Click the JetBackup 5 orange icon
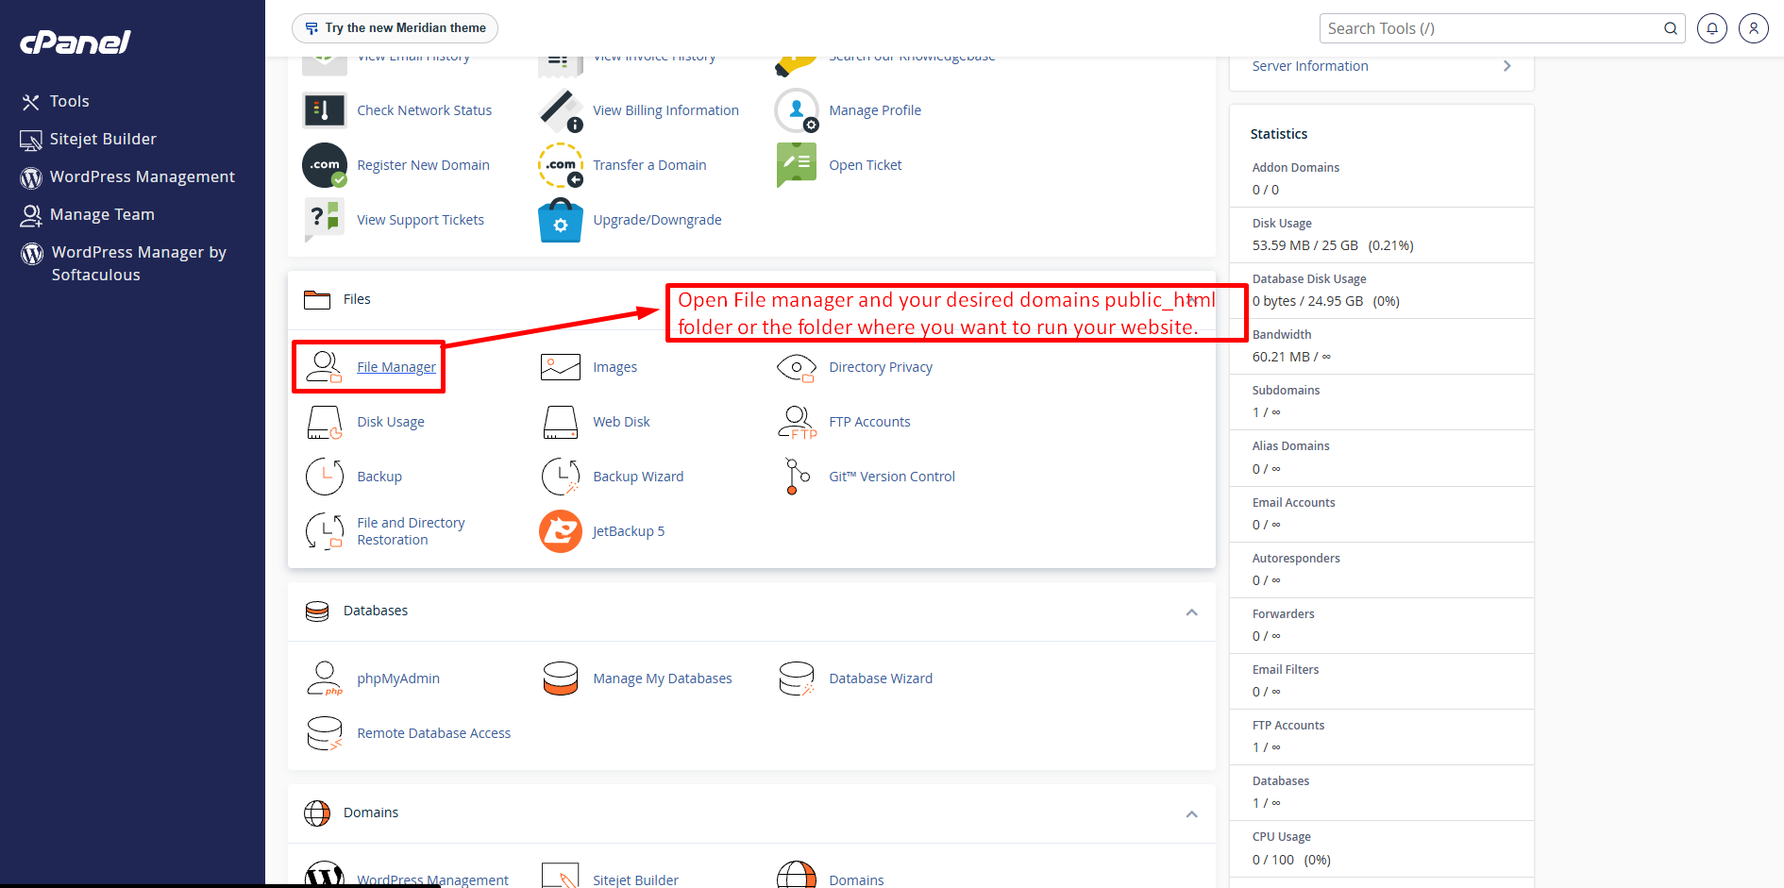The height and width of the screenshot is (888, 1784). (x=560, y=531)
